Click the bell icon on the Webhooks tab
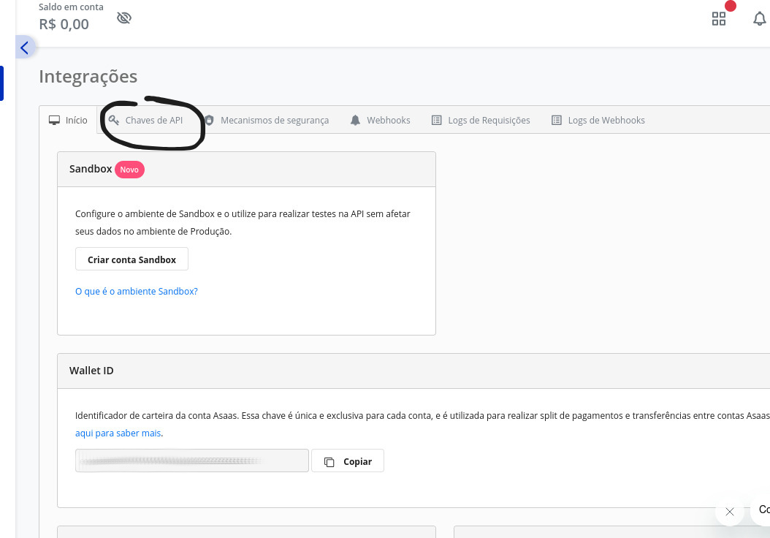770x538 pixels. coord(356,120)
